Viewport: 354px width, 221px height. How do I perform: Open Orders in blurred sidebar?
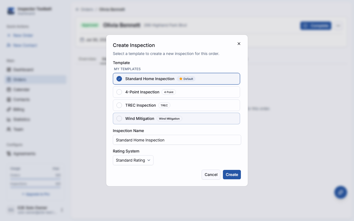[36, 80]
